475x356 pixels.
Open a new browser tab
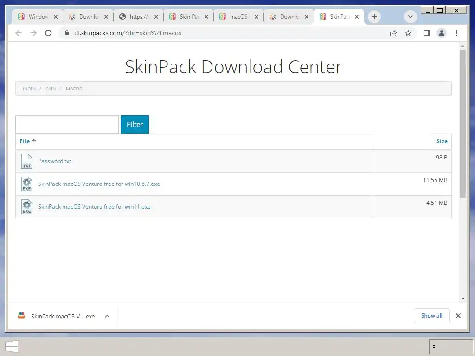(x=374, y=17)
